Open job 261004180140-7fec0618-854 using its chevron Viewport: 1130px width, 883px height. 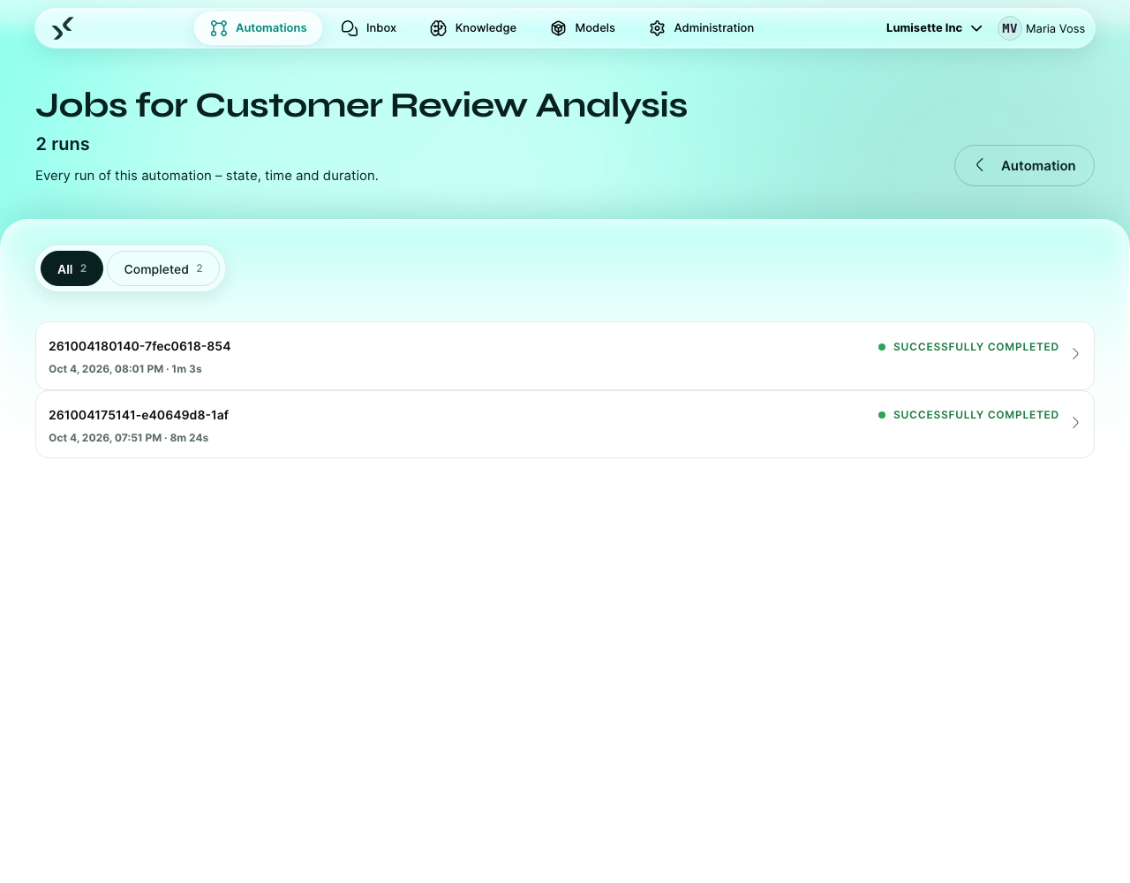[1075, 354]
